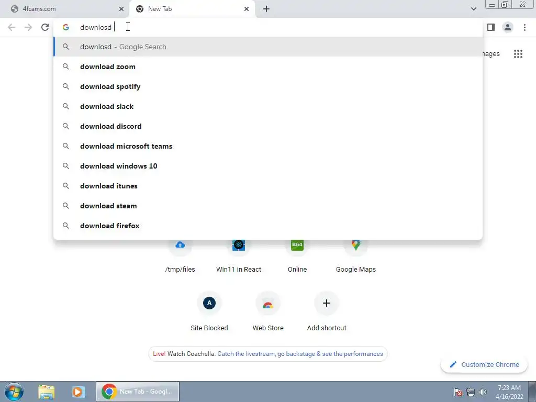This screenshot has height=402, width=536.
Task: Click the Chrome taskbar button
Action: [138, 392]
